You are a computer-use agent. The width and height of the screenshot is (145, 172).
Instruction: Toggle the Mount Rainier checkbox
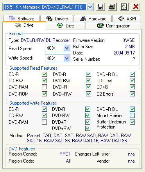[x=132, y=115]
